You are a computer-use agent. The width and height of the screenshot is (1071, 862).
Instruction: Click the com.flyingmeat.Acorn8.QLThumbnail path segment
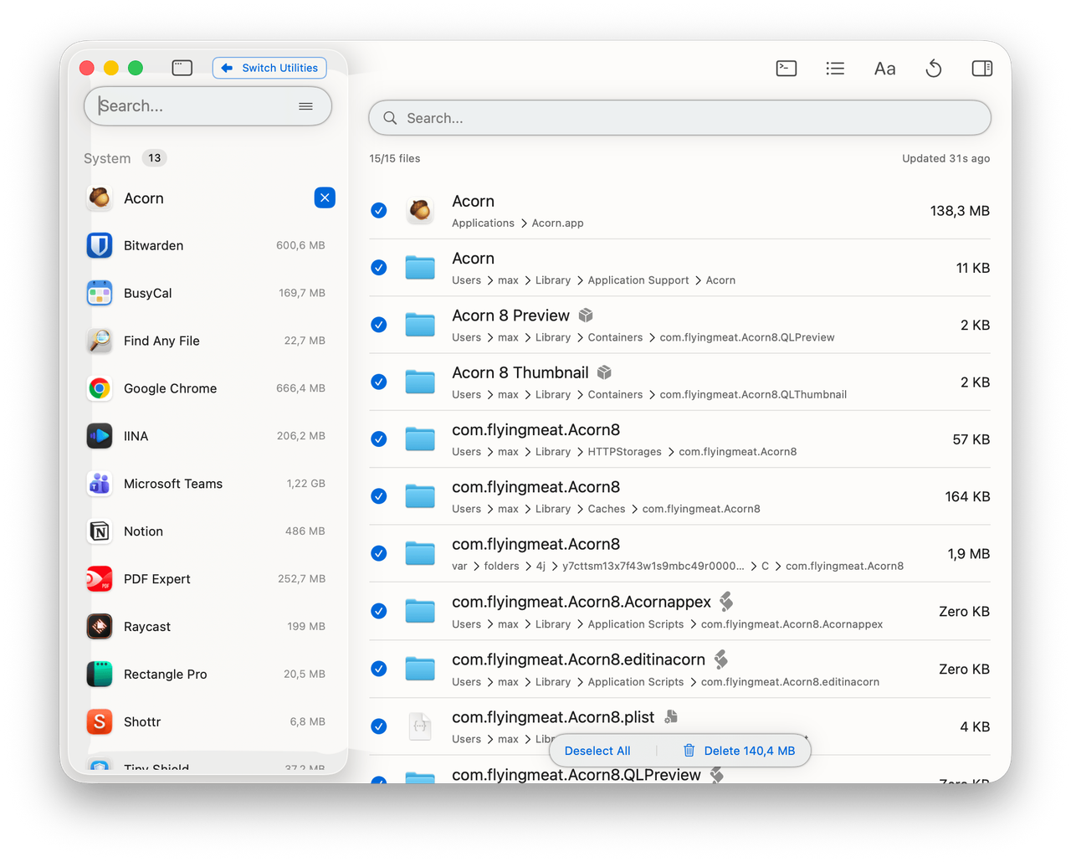pos(753,394)
